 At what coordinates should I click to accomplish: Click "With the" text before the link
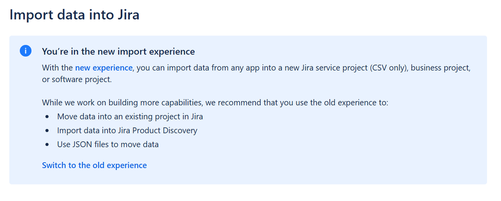coord(58,67)
